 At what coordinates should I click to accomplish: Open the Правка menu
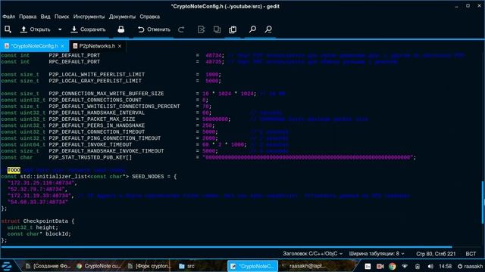click(28, 17)
